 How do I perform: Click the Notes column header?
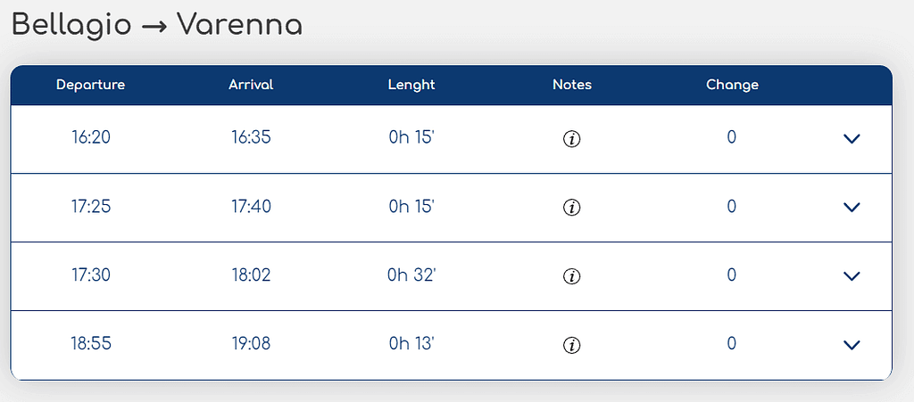[x=572, y=86]
